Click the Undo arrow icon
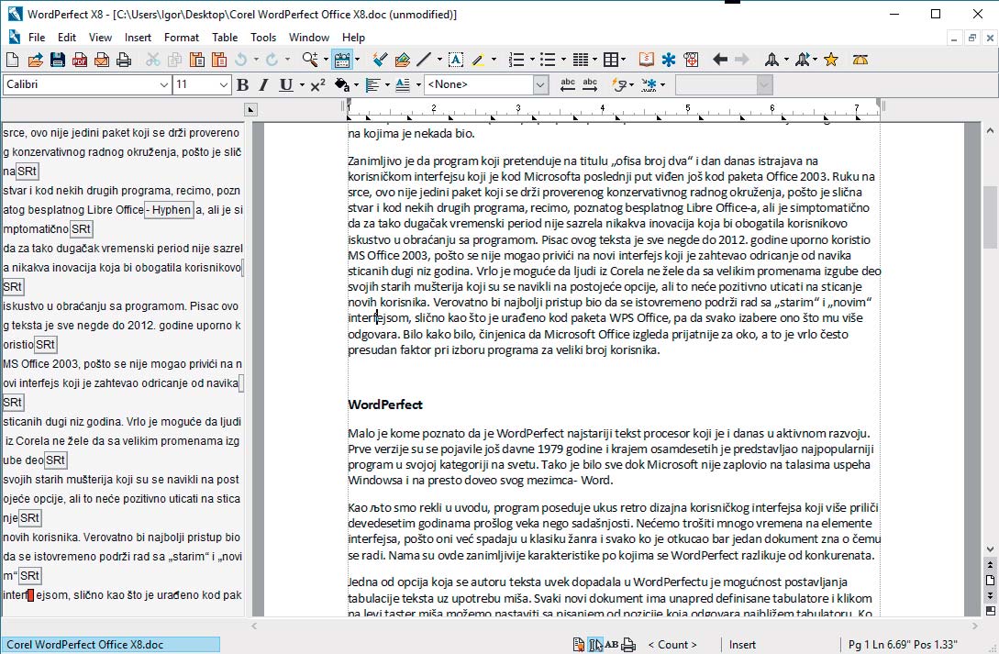 point(241,60)
